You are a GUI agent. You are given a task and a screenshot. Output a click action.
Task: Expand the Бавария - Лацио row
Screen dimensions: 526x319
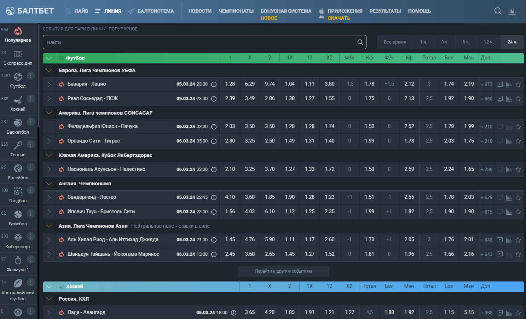click(49, 84)
